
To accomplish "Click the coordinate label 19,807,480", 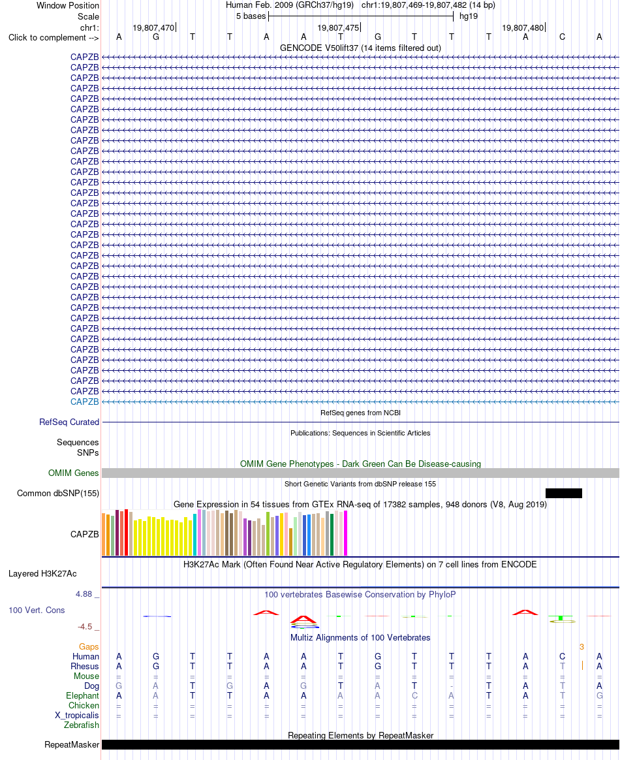I will [x=523, y=28].
